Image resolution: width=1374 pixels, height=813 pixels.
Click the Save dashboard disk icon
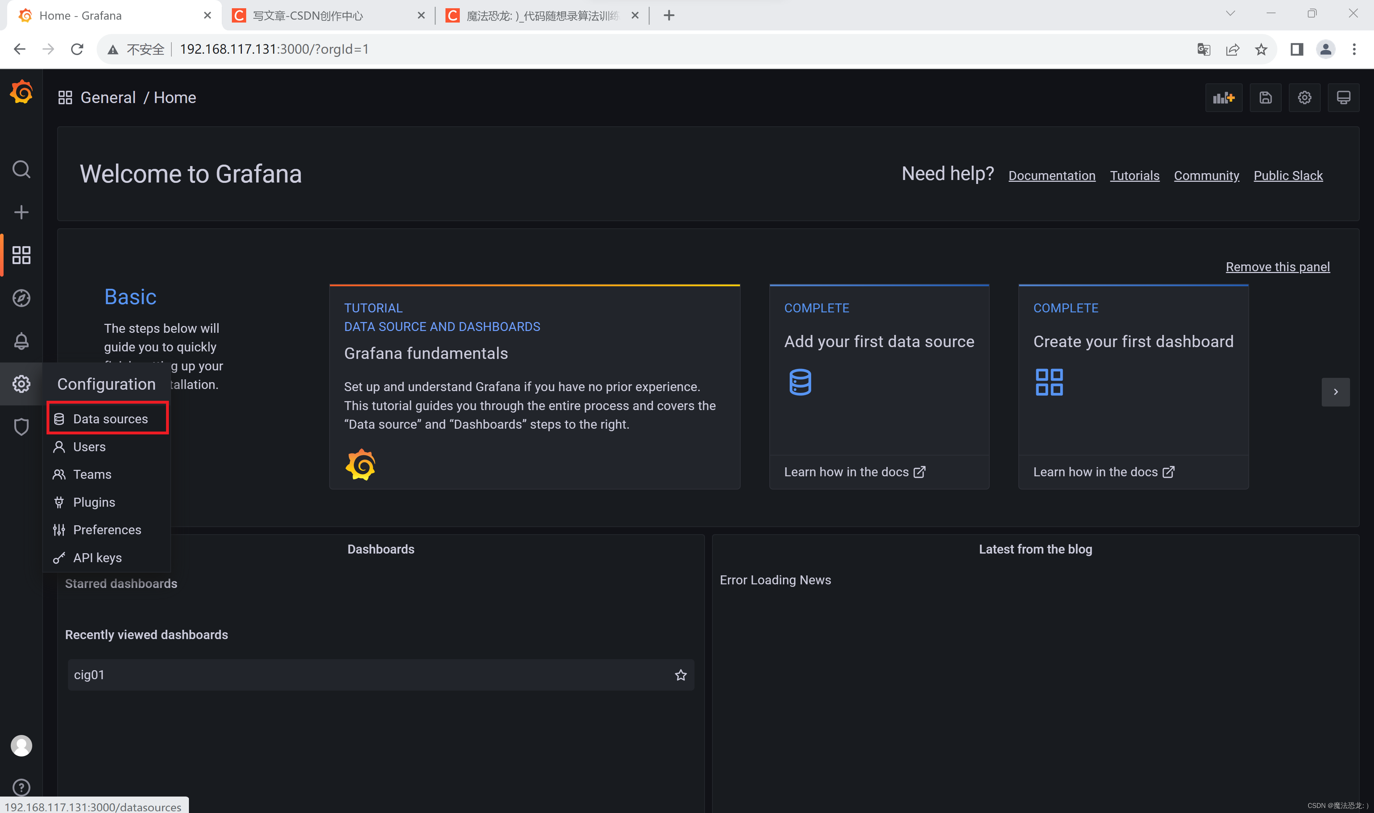1266,98
